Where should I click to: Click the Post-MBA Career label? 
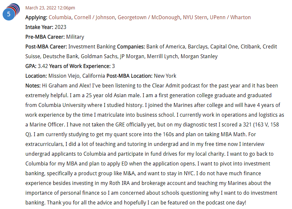(x=46, y=47)
